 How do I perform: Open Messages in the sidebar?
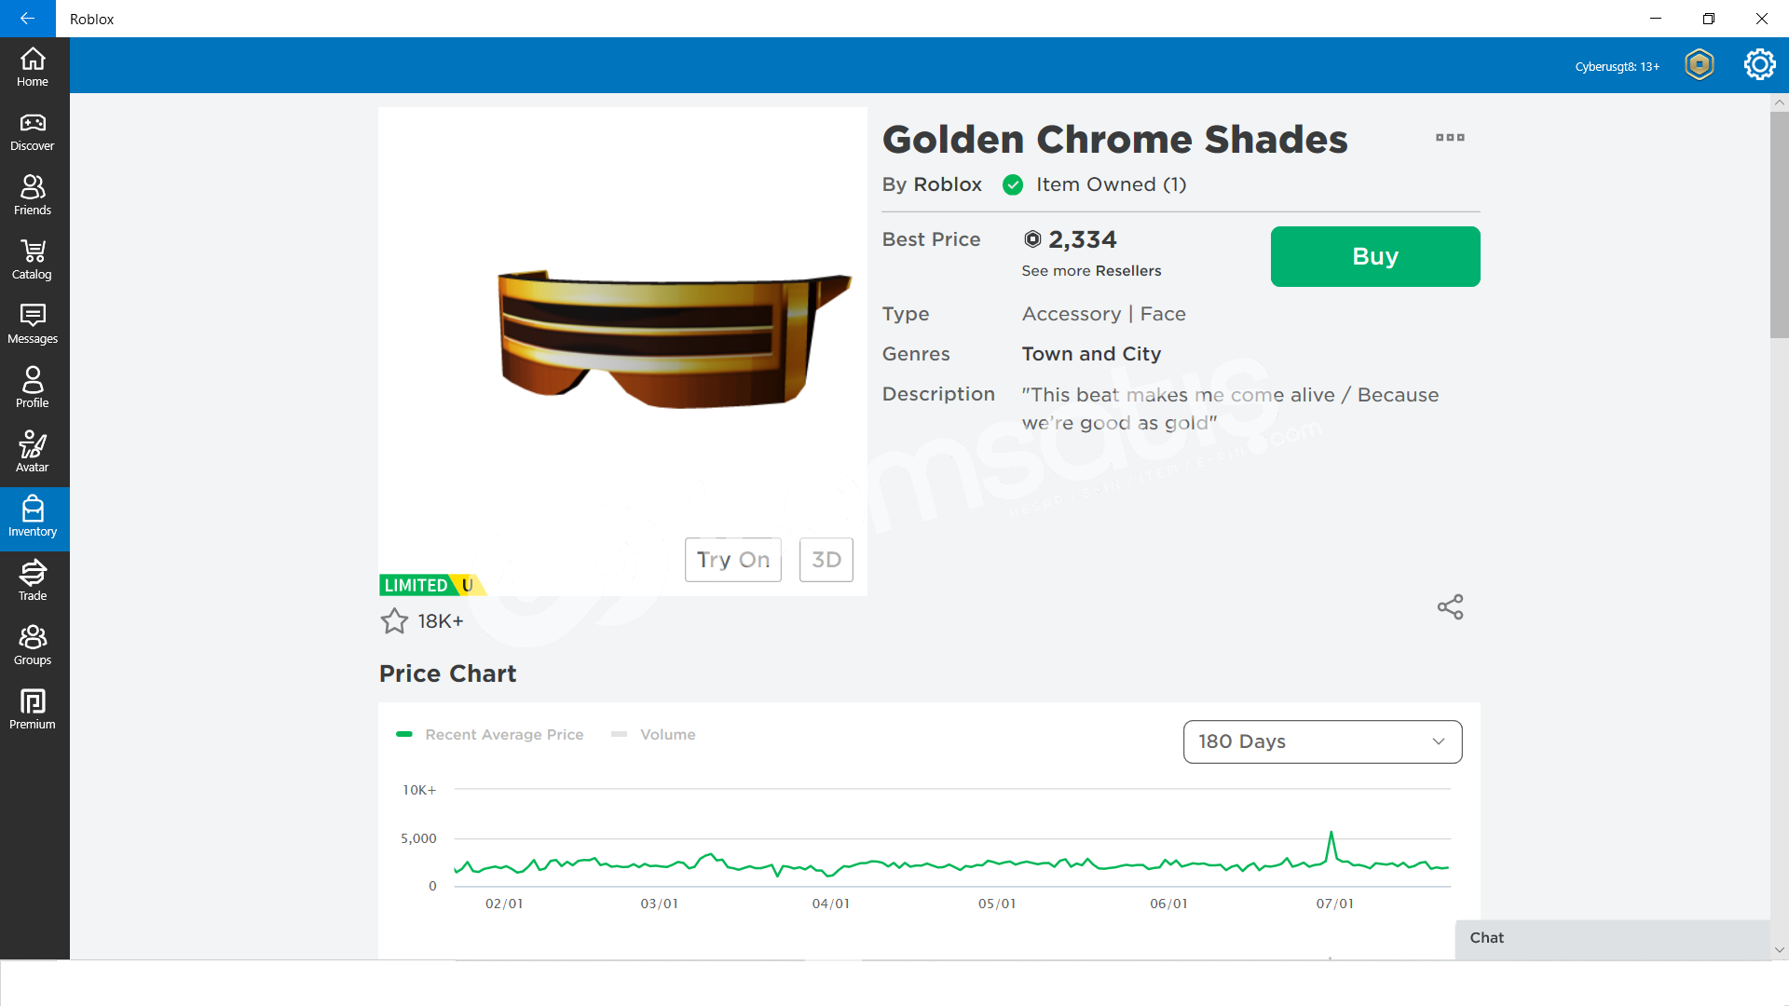[33, 324]
